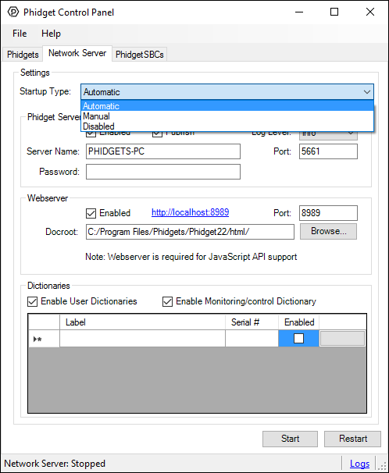Click the Enabled column header
Image resolution: width=389 pixels, height=473 pixels.
298,322
